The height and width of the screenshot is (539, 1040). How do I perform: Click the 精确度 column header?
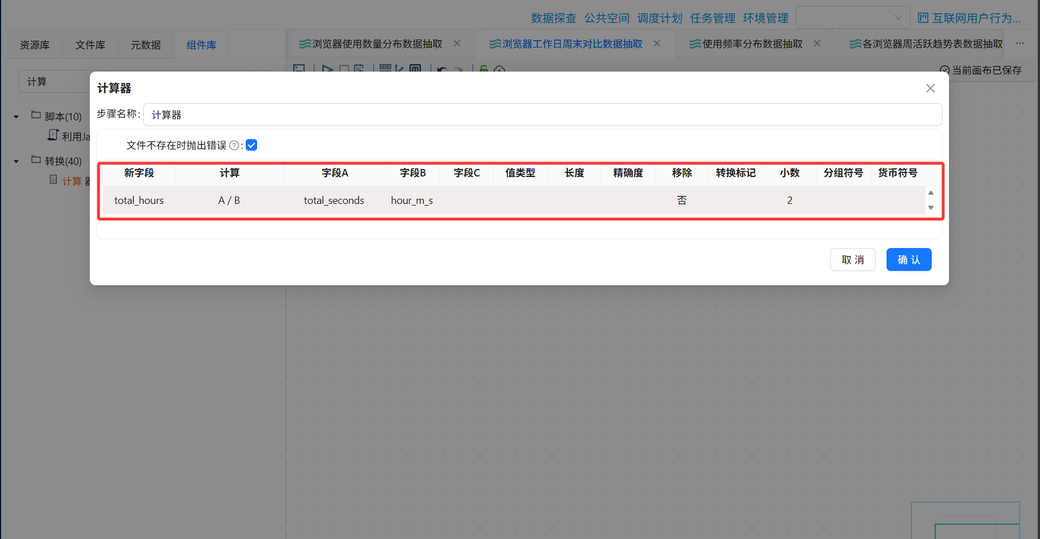[628, 173]
